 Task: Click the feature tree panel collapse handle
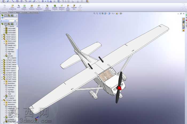pos(18,68)
